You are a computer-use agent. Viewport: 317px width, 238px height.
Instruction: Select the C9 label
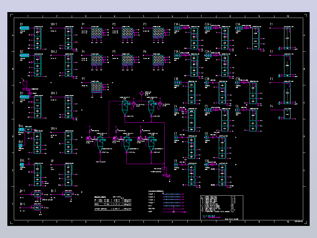click(176, 161)
